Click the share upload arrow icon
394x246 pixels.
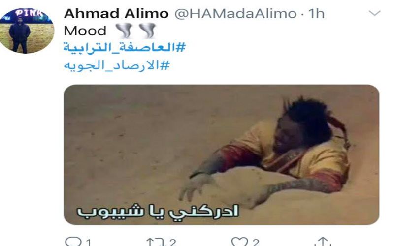(323, 242)
